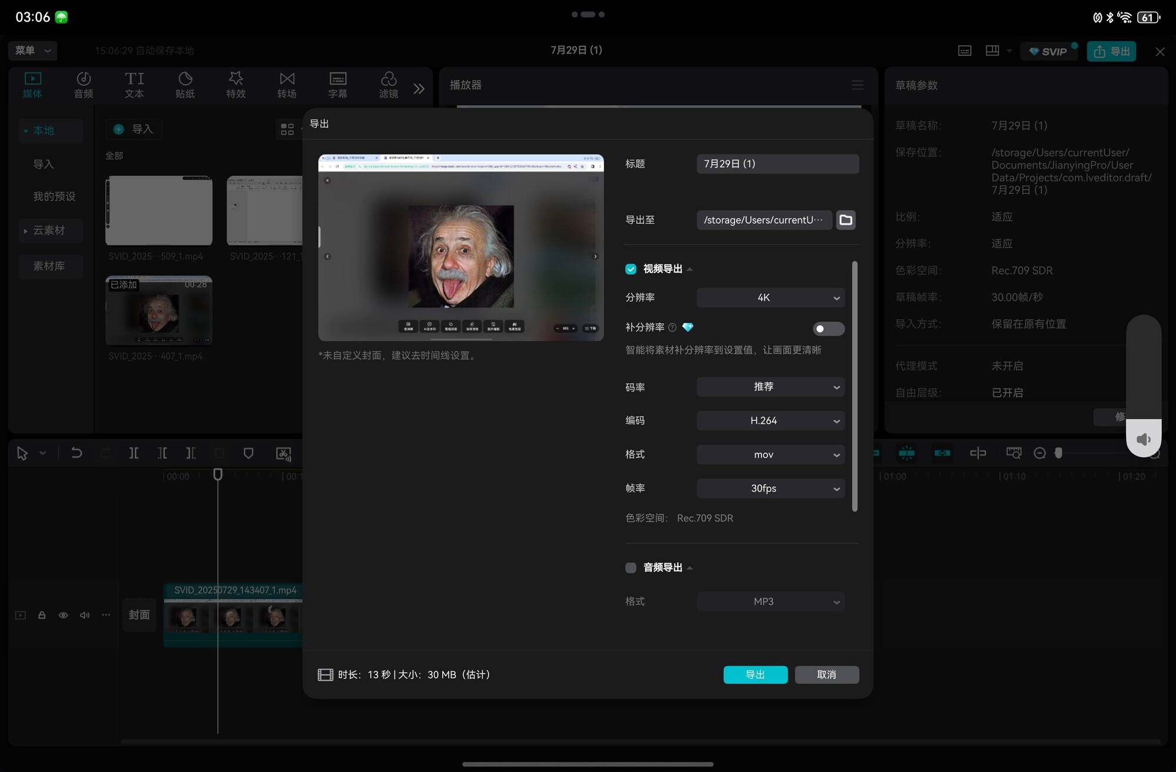Click the keyboard shortcuts icon in top bar
This screenshot has width=1176, height=772.
pyautogui.click(x=965, y=51)
